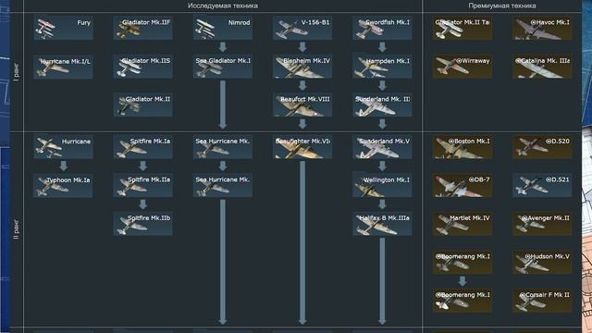Select Sea Hurricane card beside Spitfire Mk.IIa
This screenshot has width=592, height=333.
[x=223, y=185]
